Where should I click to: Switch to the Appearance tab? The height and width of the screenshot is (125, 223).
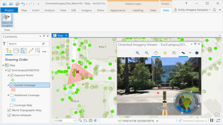118,10
